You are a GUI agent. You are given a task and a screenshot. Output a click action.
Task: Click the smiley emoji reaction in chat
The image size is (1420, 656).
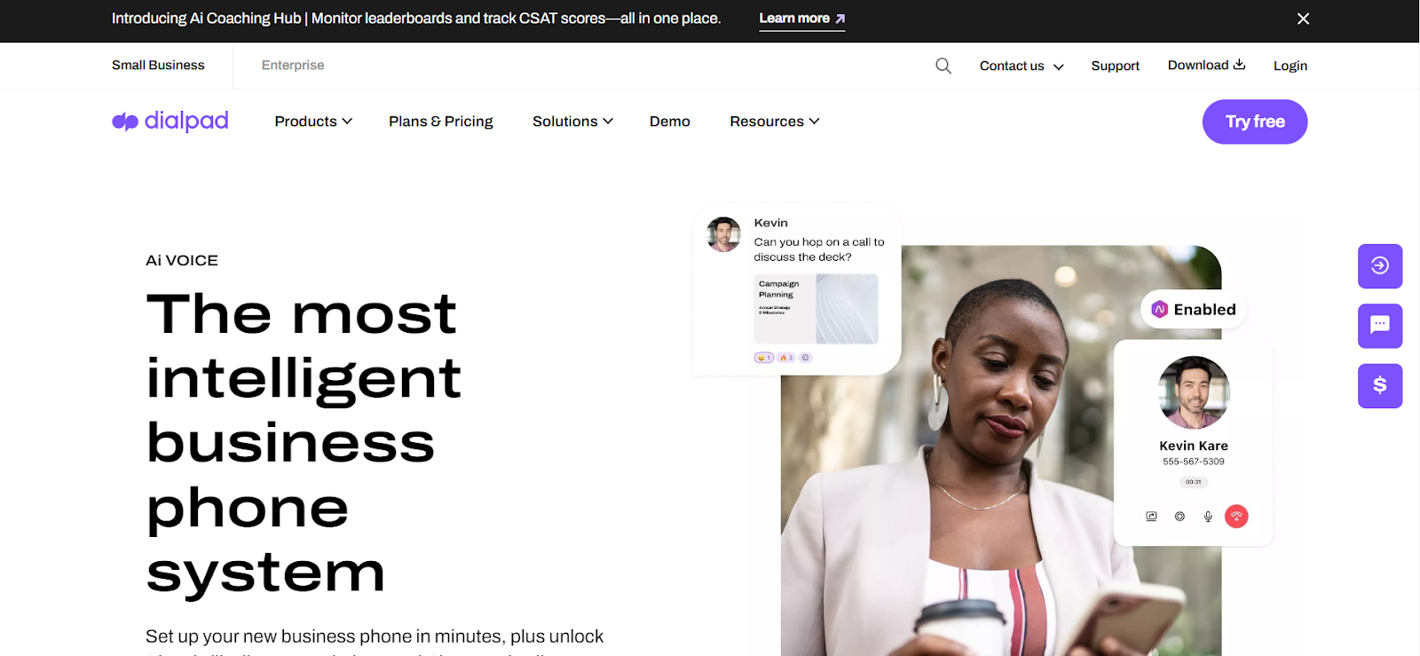[764, 358]
